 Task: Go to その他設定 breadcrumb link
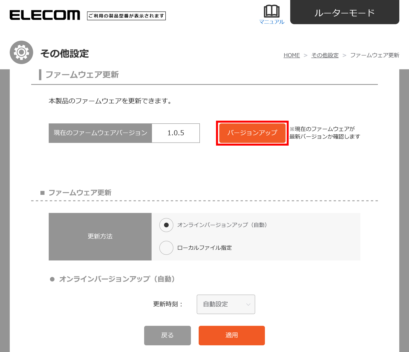[x=325, y=55]
